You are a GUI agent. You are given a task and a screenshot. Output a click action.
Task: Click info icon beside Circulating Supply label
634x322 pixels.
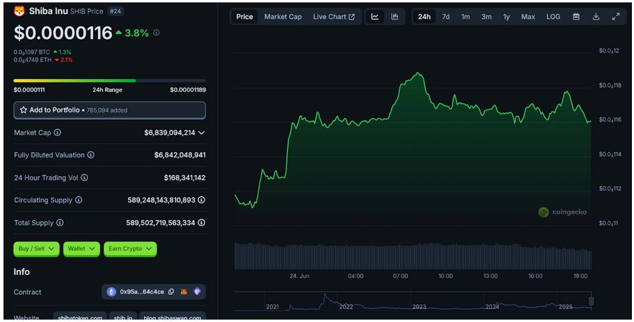79,200
